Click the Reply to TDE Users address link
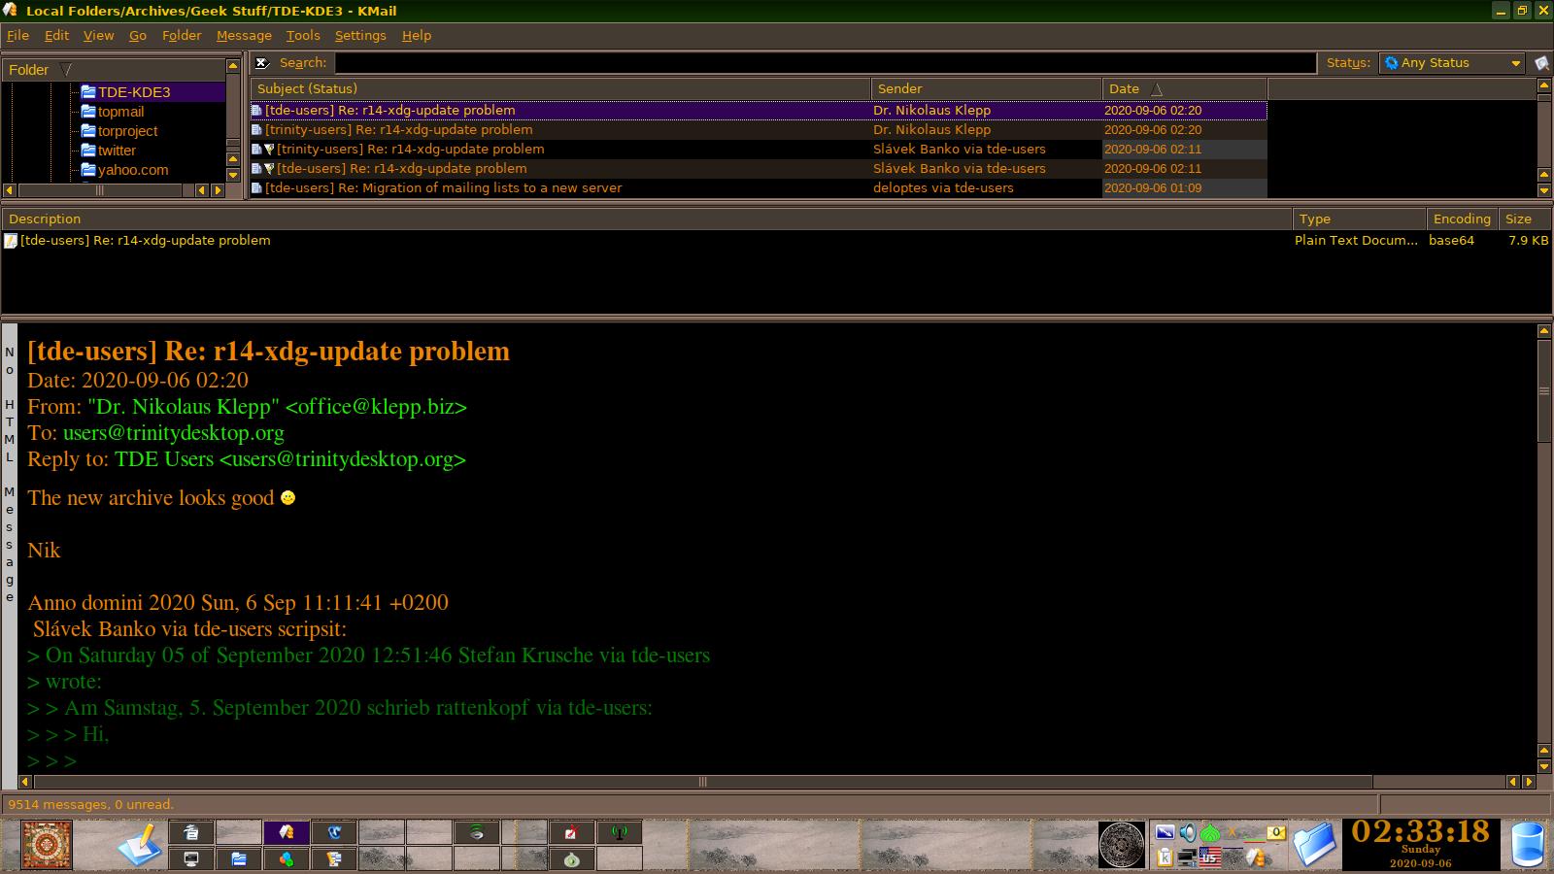 290,459
